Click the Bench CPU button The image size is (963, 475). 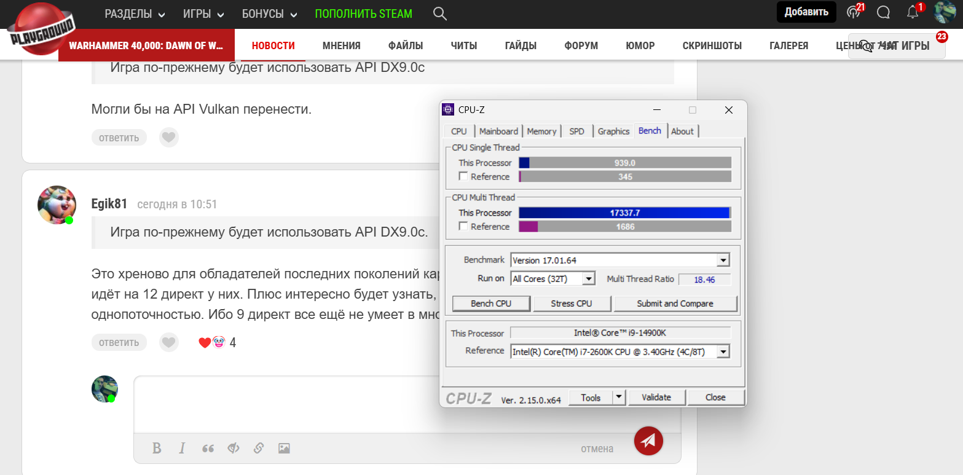click(x=491, y=304)
